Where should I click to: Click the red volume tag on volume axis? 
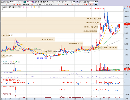pos(127,69)
